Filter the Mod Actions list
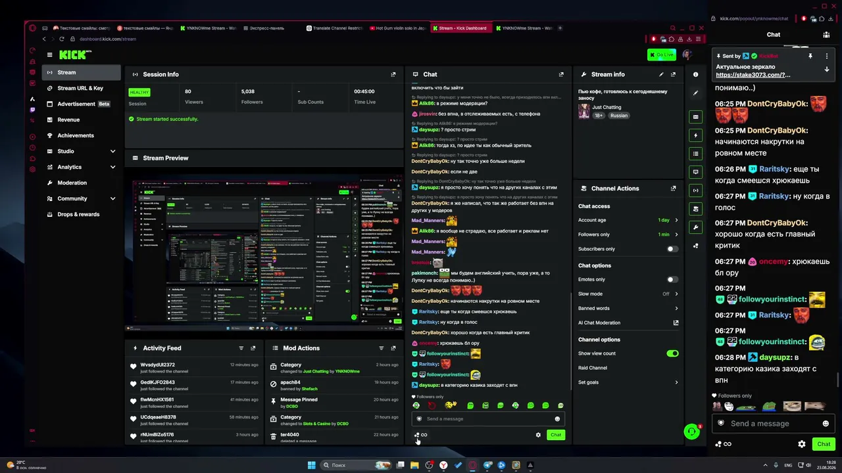This screenshot has width=842, height=473. pyautogui.click(x=382, y=348)
